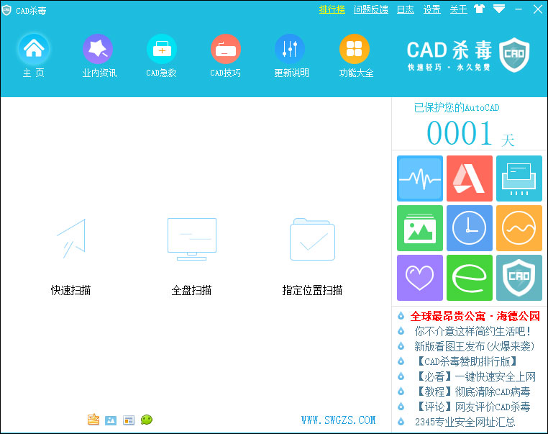Open the 全球最昂贵公寓·海德公园 headline
Image resolution: width=548 pixels, height=434 pixels.
point(475,316)
